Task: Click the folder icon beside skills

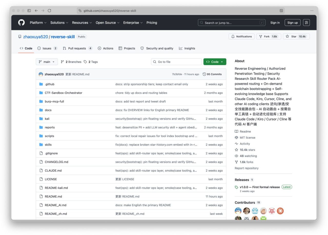Action: click(41, 145)
